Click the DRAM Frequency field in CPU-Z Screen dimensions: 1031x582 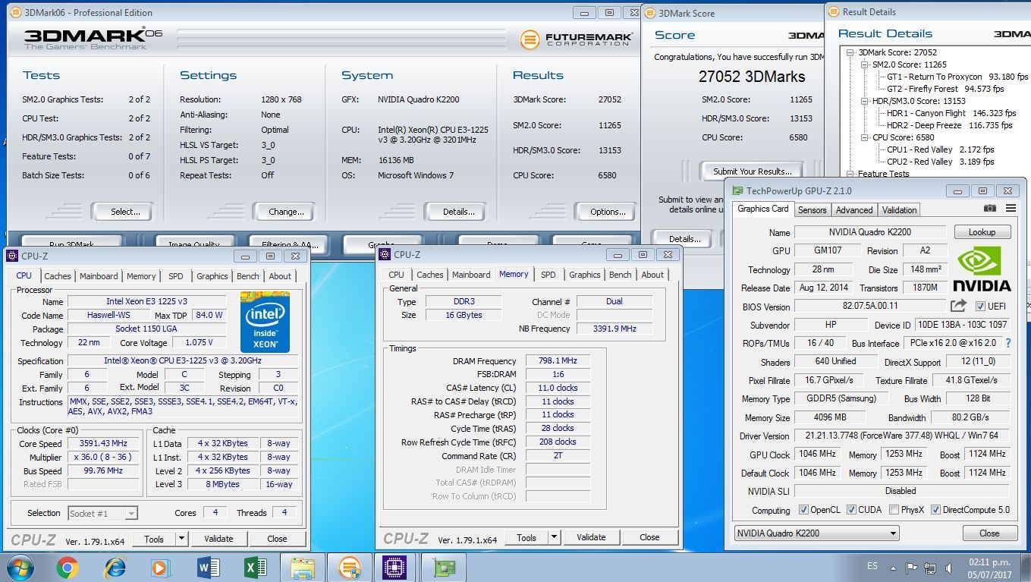(558, 361)
